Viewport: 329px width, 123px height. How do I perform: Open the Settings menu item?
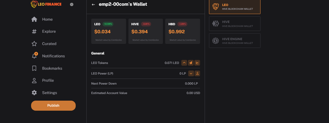pyautogui.click(x=50, y=93)
